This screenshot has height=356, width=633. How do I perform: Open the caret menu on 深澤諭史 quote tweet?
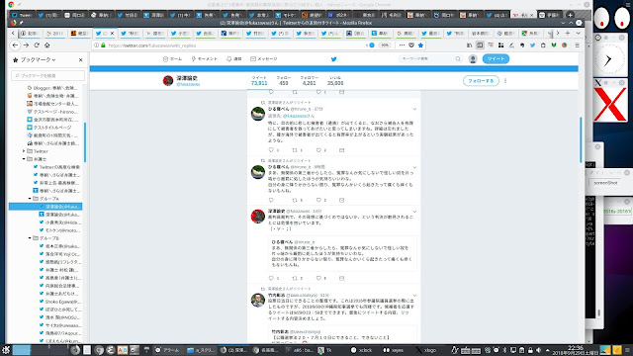pos(414,212)
